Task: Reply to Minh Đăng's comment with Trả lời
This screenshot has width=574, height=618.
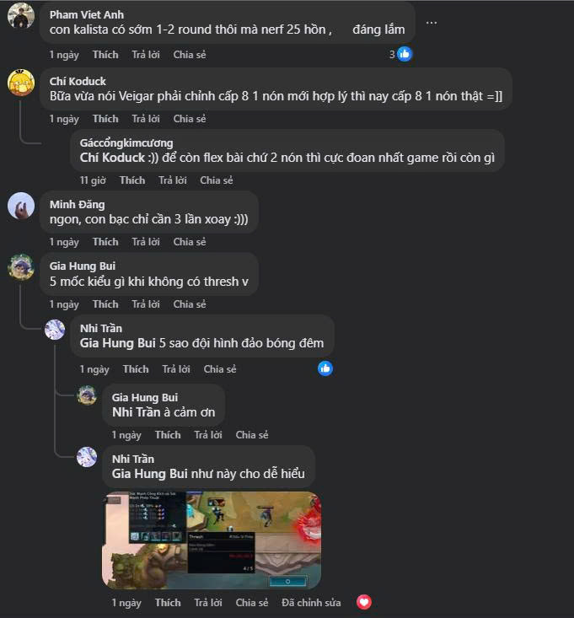Action: pyautogui.click(x=146, y=242)
